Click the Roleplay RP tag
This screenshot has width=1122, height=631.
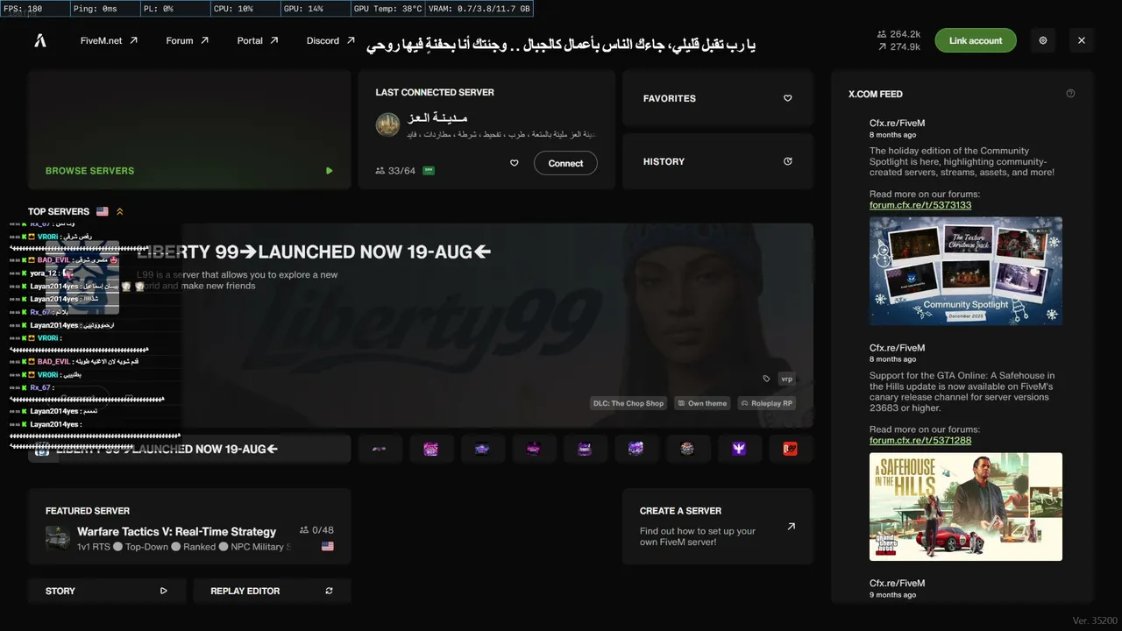click(766, 403)
